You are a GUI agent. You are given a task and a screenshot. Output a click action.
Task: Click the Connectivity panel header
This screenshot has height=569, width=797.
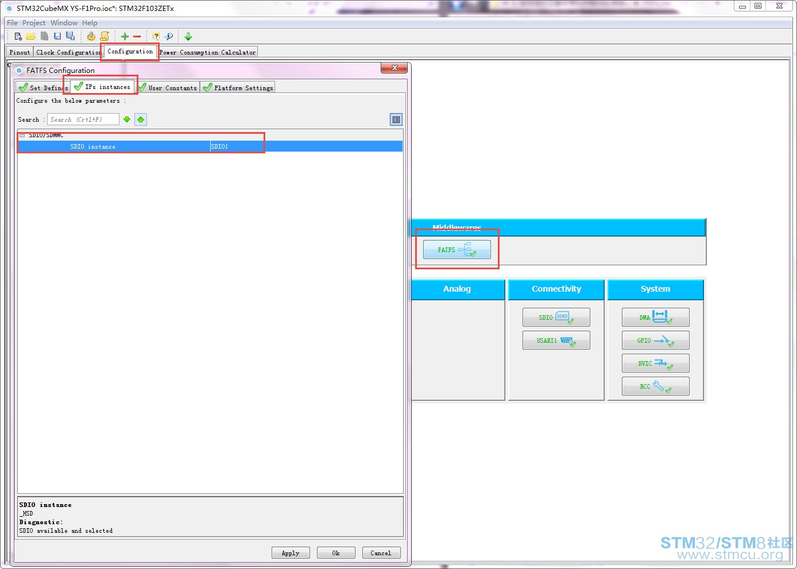(x=556, y=289)
